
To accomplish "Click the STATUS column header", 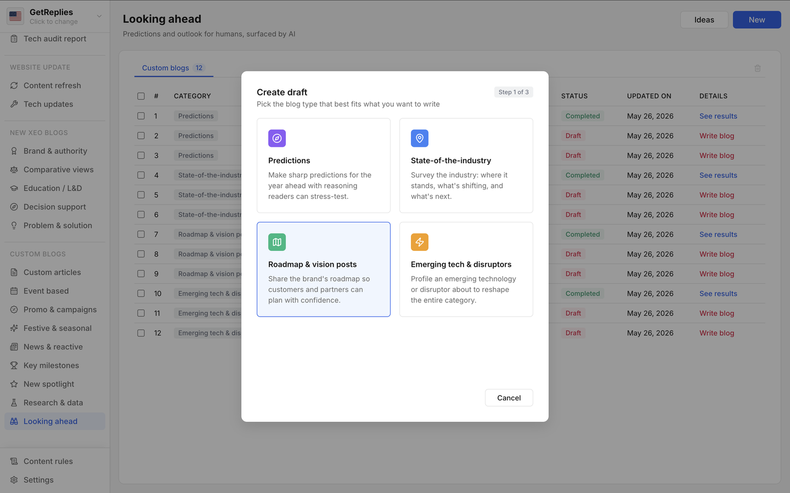I will [574, 96].
